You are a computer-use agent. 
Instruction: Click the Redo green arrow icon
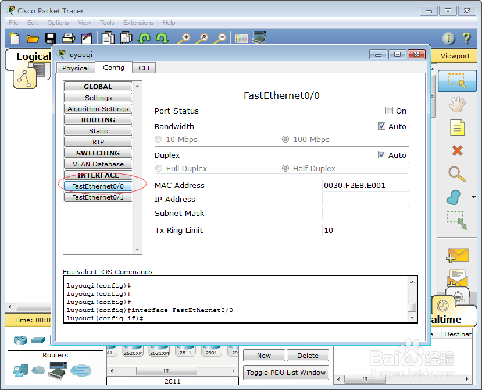point(162,38)
